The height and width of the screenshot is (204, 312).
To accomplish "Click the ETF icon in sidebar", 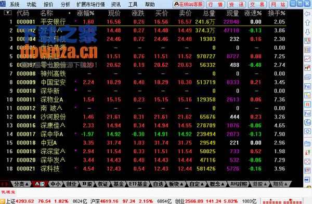I will pyautogui.click(x=307, y=170).
